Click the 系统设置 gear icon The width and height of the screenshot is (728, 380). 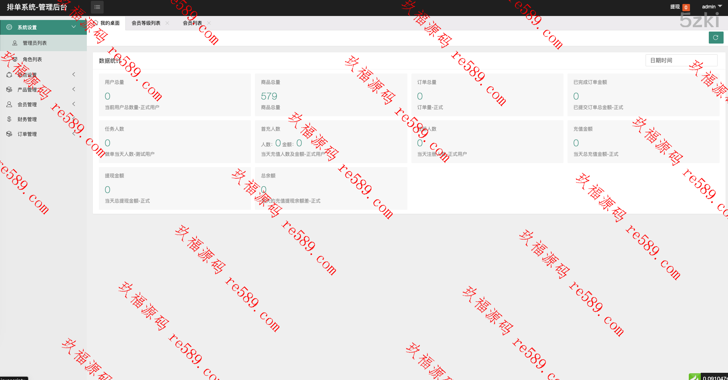[x=9, y=27]
